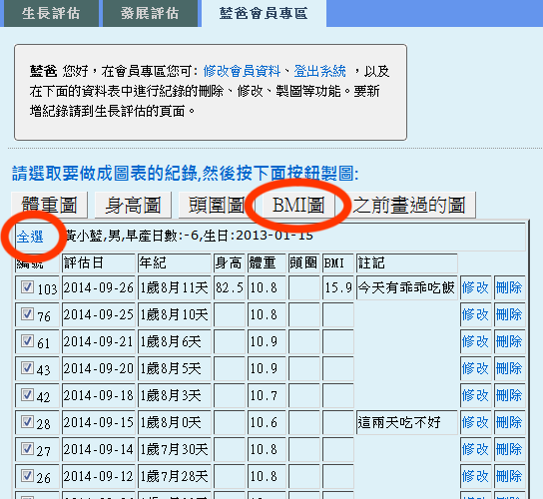Click the age cell 1歲7月28天

point(174,476)
